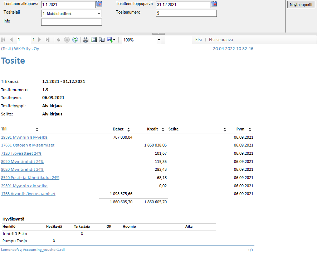Go to next report page
The height and width of the screenshot is (258, 317).
(x=40, y=40)
